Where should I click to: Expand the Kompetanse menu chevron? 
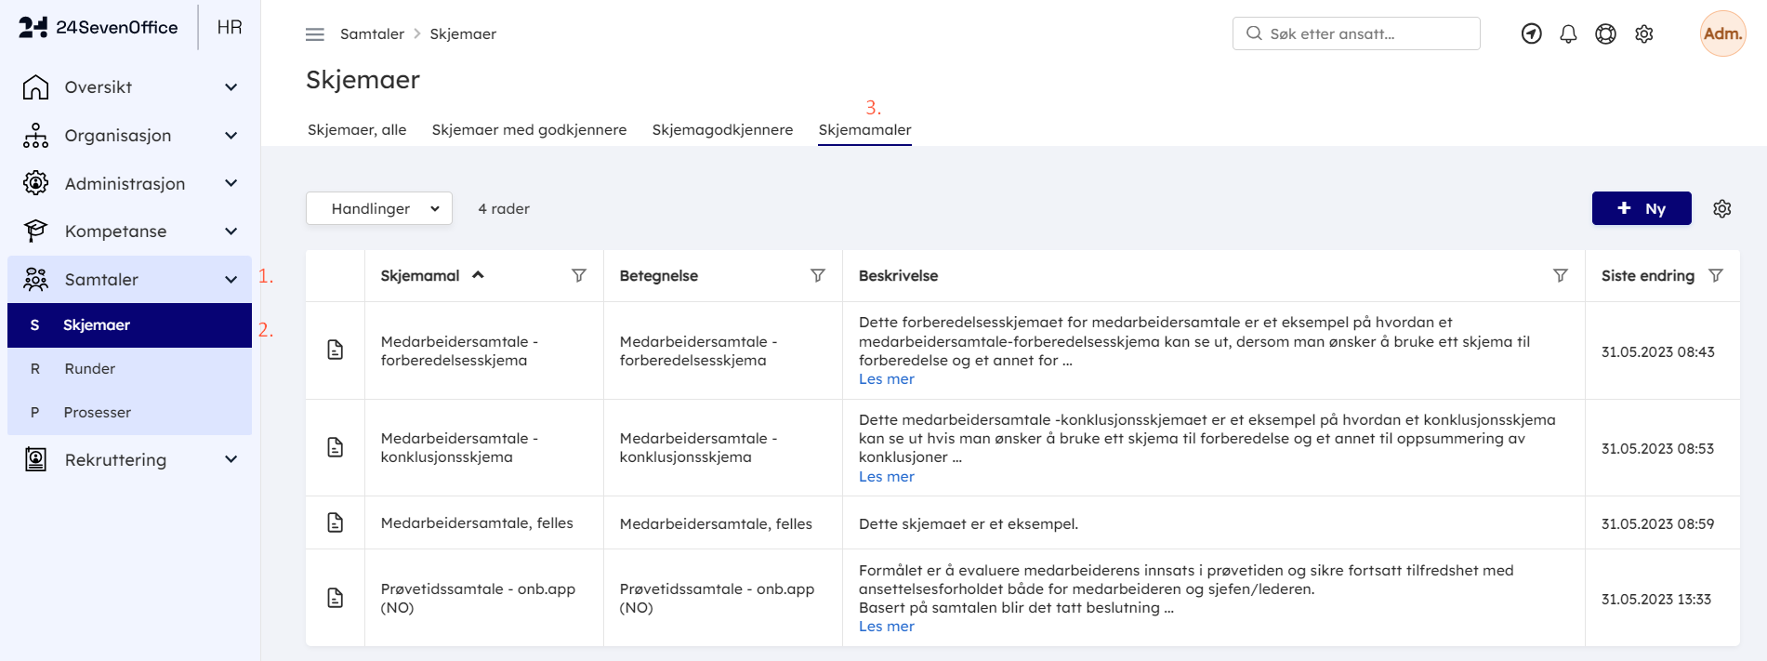click(x=231, y=231)
